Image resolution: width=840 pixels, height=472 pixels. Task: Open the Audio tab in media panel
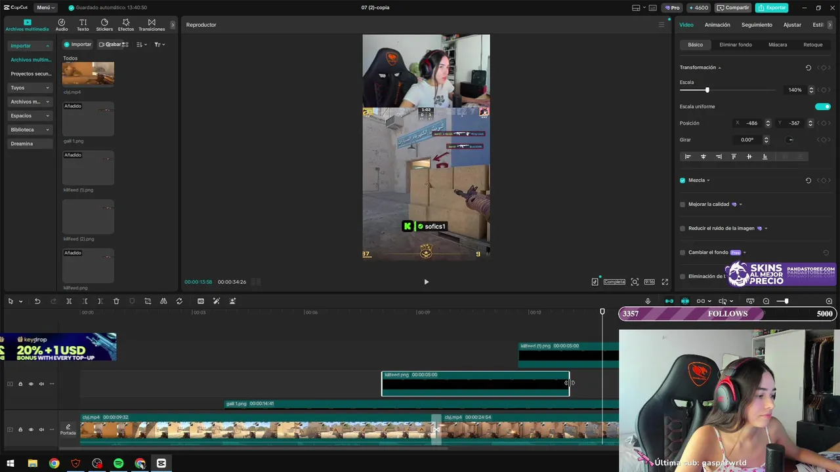[x=62, y=25]
